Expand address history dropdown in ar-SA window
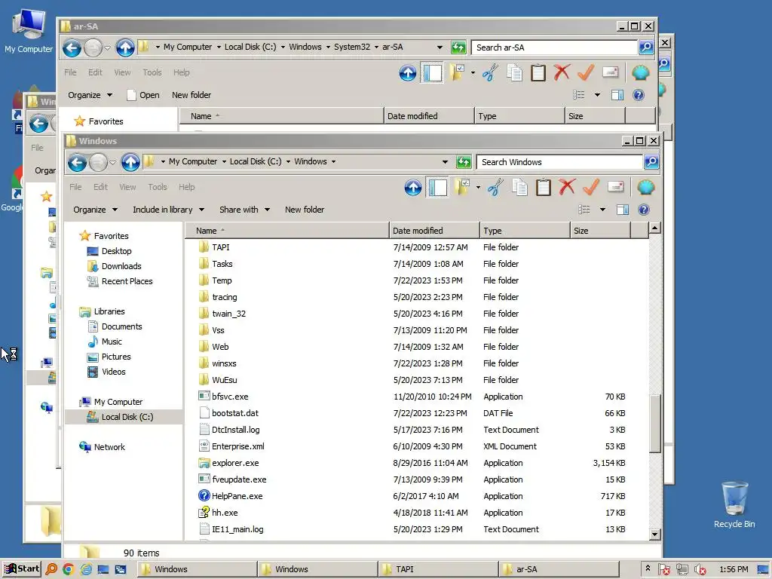This screenshot has width=772, height=579. 440,47
